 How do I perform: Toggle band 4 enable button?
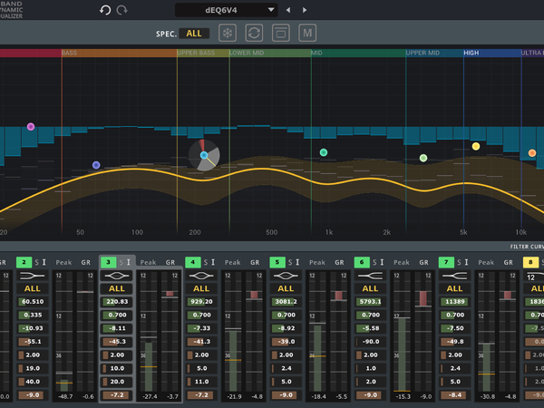pyautogui.click(x=192, y=262)
